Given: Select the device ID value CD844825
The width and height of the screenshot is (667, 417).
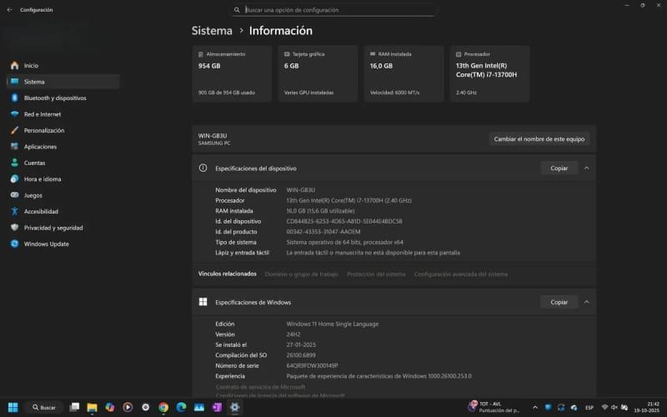Looking at the screenshot, I should tap(344, 221).
